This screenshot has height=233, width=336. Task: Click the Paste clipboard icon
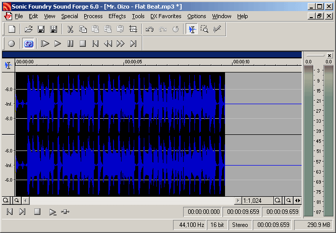click(95, 29)
